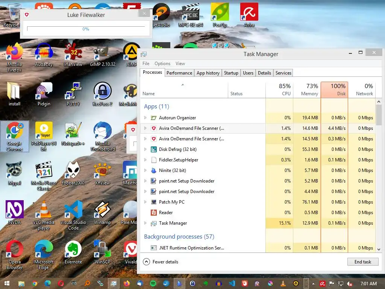Open the Audacity desktop icon
The width and height of the screenshot is (385, 289).
tap(44, 55)
